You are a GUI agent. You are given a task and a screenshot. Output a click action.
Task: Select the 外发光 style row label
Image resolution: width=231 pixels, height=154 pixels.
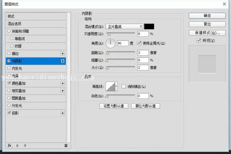point(17,106)
